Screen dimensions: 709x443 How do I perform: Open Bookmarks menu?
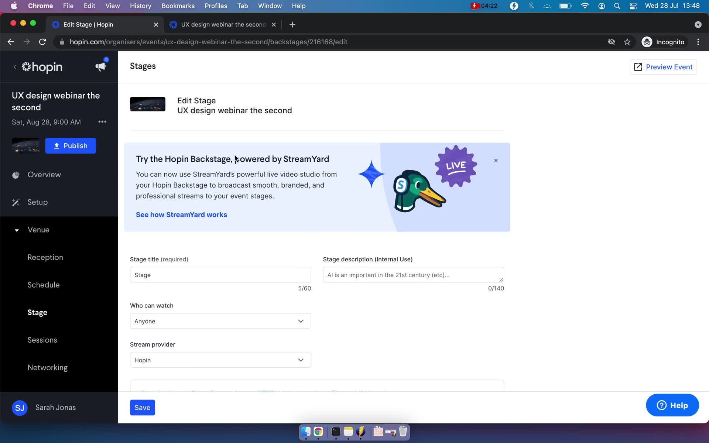(178, 6)
